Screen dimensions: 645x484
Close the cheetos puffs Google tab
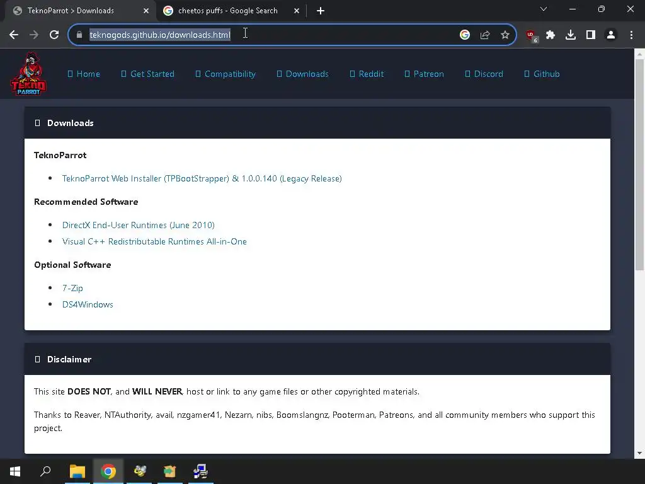tap(297, 11)
